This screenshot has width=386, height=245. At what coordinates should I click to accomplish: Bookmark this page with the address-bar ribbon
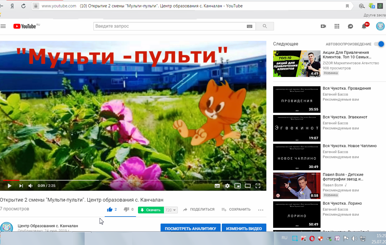347,6
